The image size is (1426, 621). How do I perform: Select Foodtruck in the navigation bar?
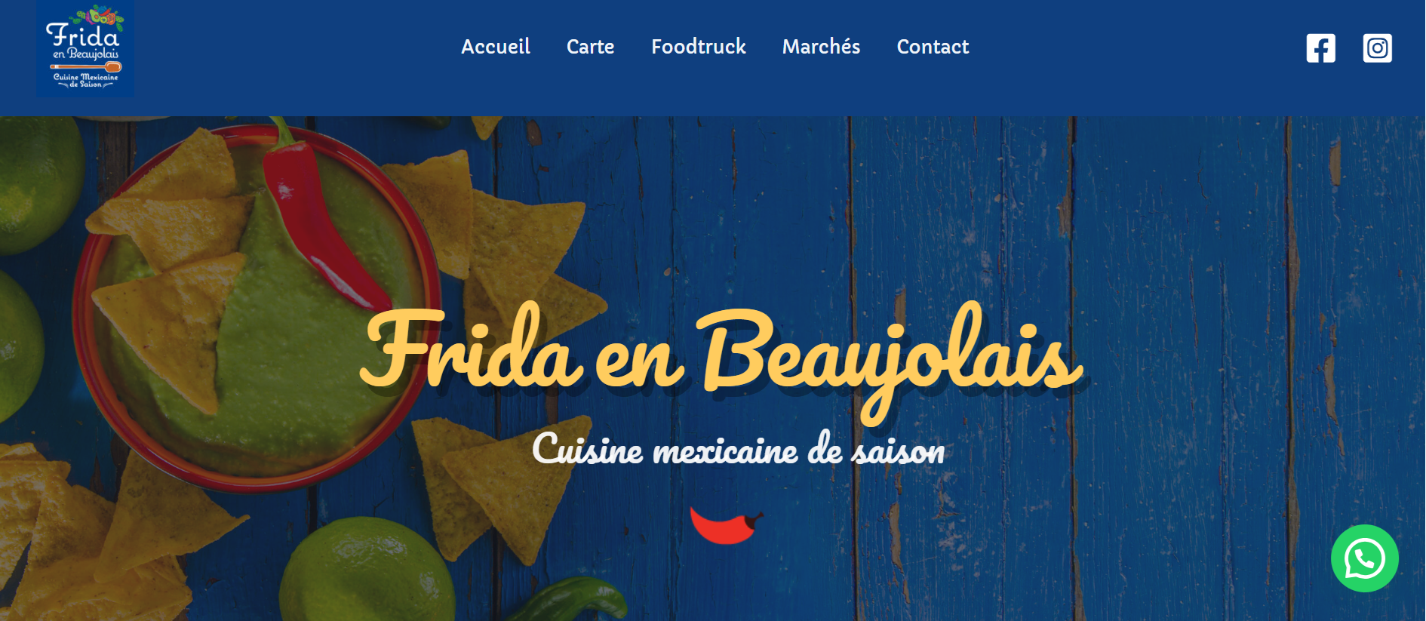coord(699,47)
